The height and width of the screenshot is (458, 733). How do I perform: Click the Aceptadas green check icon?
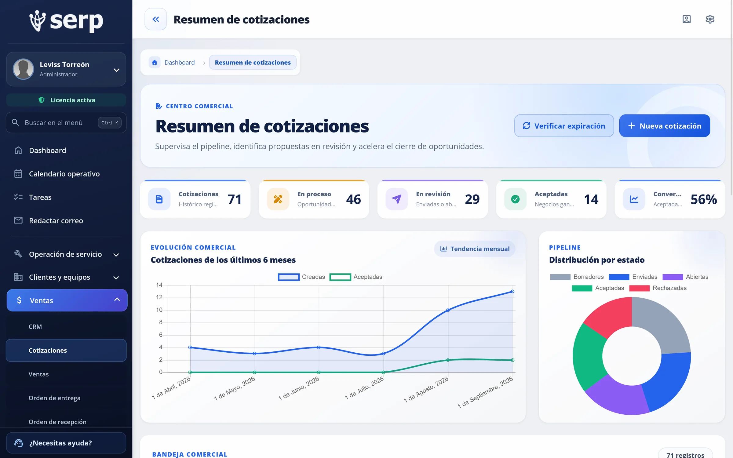[515, 199]
